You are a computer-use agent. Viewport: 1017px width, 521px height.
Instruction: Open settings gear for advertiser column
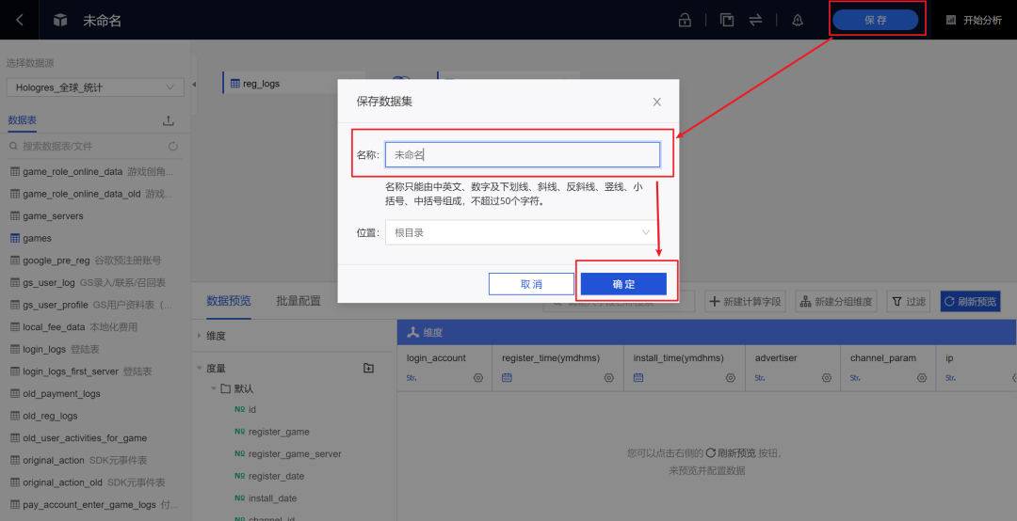tap(827, 378)
